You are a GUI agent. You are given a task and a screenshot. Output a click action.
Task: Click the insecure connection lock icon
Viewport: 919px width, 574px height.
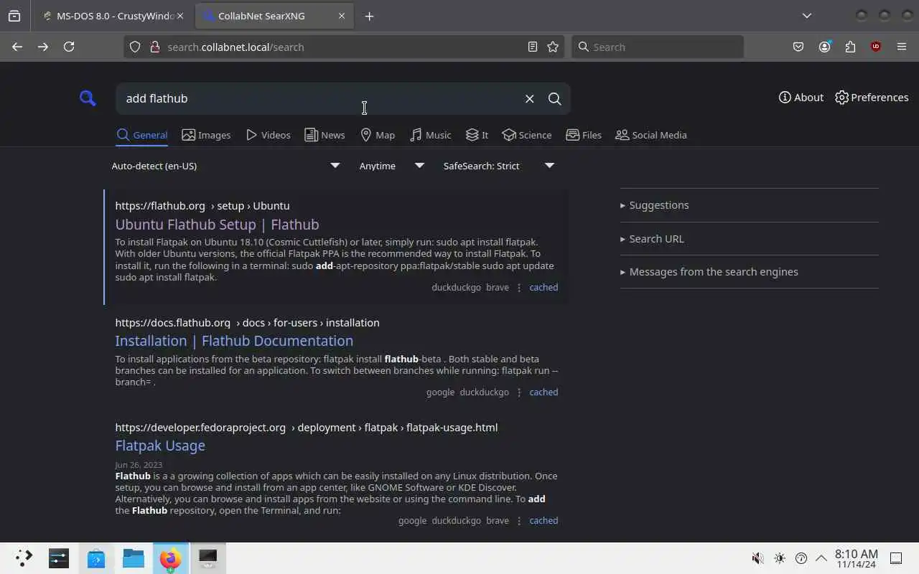pos(154,47)
